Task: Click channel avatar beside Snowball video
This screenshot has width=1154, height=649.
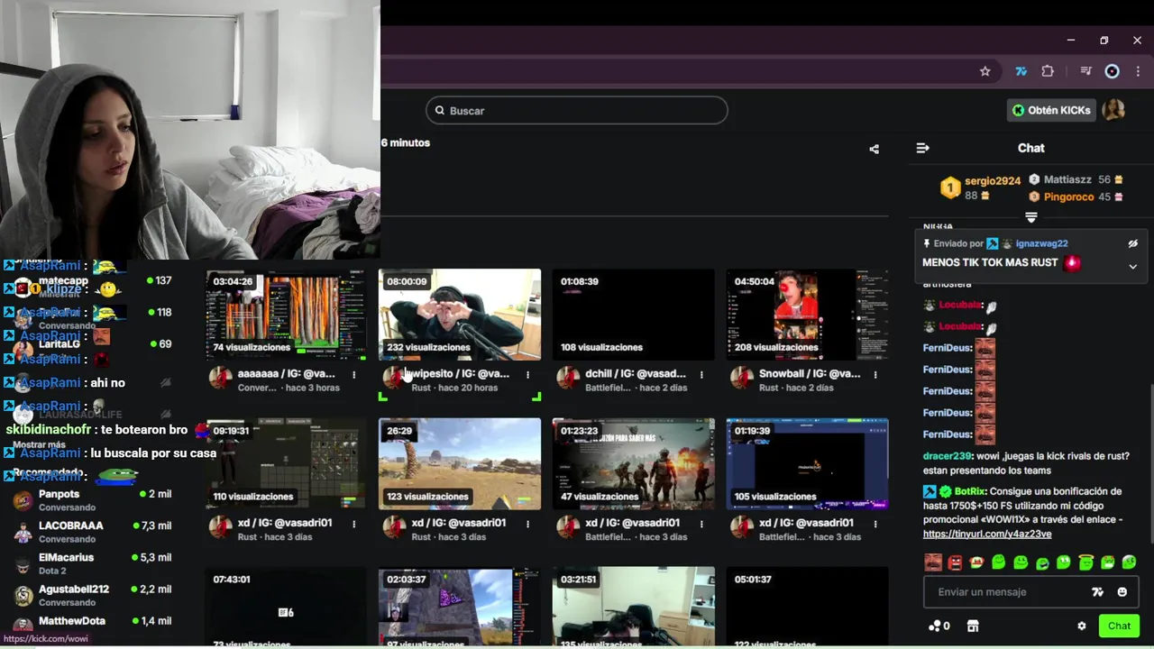Action: click(741, 378)
